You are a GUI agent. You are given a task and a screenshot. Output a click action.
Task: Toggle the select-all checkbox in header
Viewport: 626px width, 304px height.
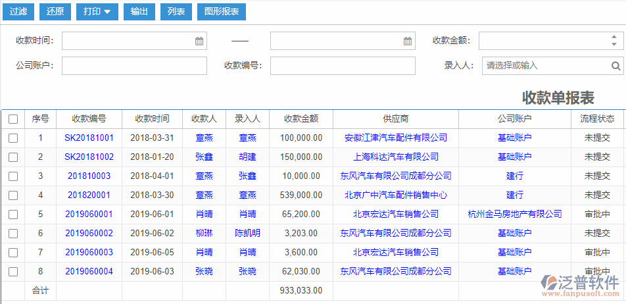coord(13,119)
